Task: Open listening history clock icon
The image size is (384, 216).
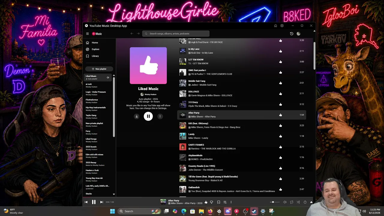Action: pos(291,34)
